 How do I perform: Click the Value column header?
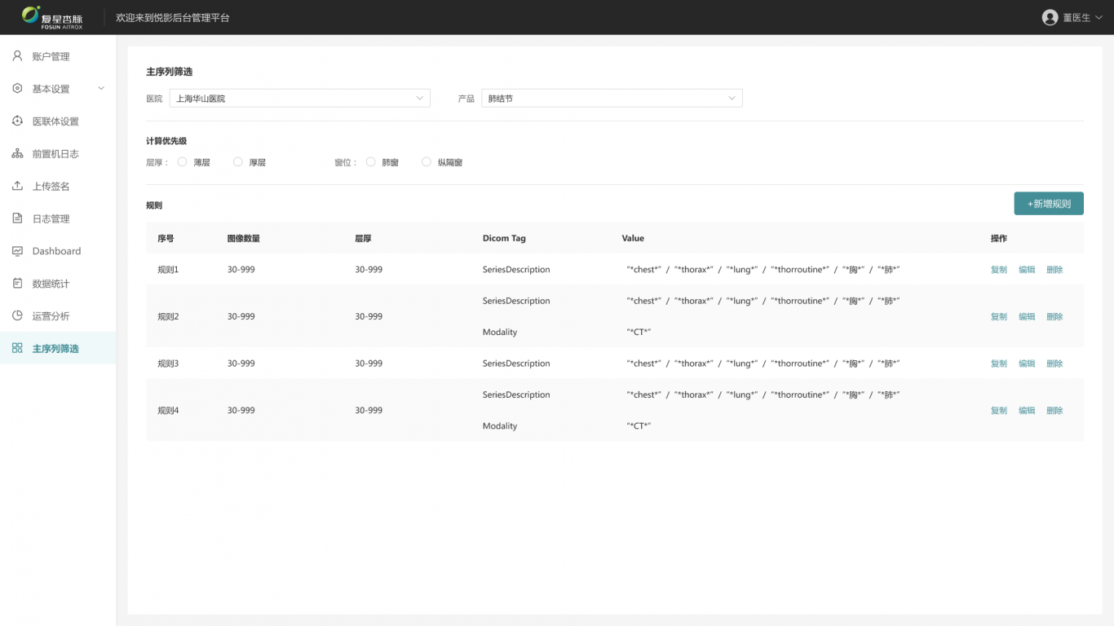(x=633, y=239)
